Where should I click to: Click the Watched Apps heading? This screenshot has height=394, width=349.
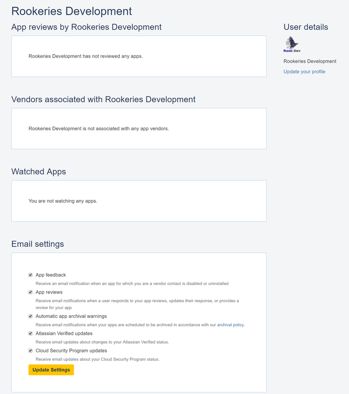pyautogui.click(x=39, y=172)
